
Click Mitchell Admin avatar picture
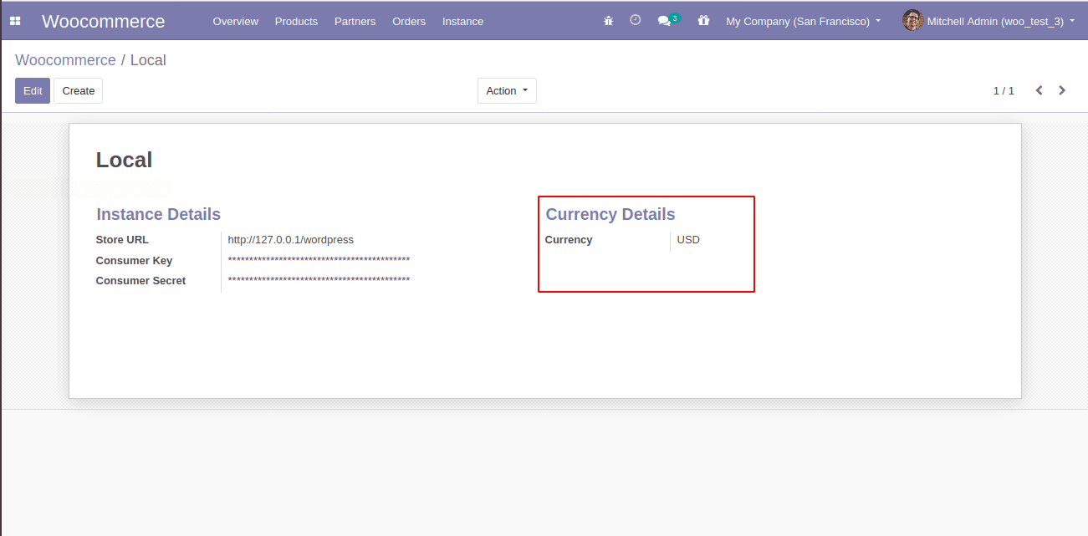912,21
